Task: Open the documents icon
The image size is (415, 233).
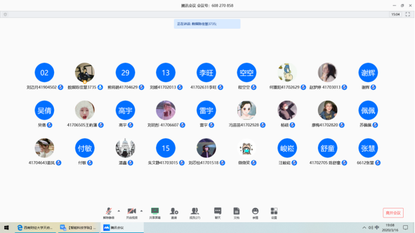Action: click(x=236, y=213)
